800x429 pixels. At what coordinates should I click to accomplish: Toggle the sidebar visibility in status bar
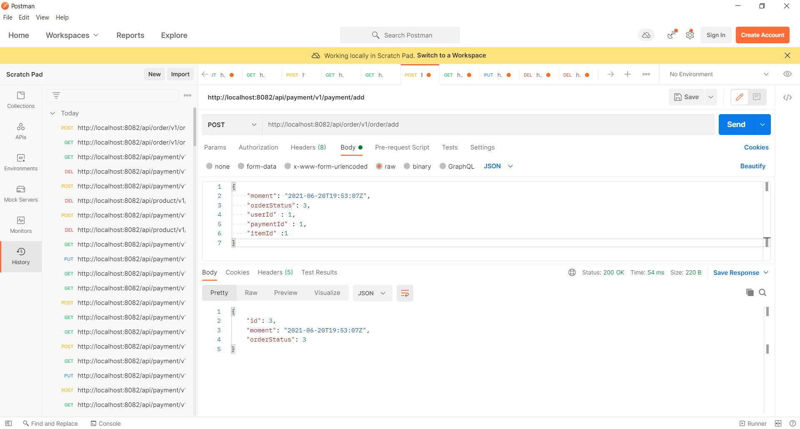8,423
